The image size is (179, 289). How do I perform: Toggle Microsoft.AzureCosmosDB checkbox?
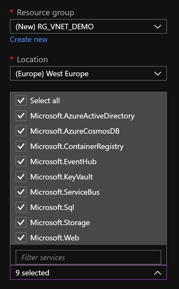click(21, 131)
